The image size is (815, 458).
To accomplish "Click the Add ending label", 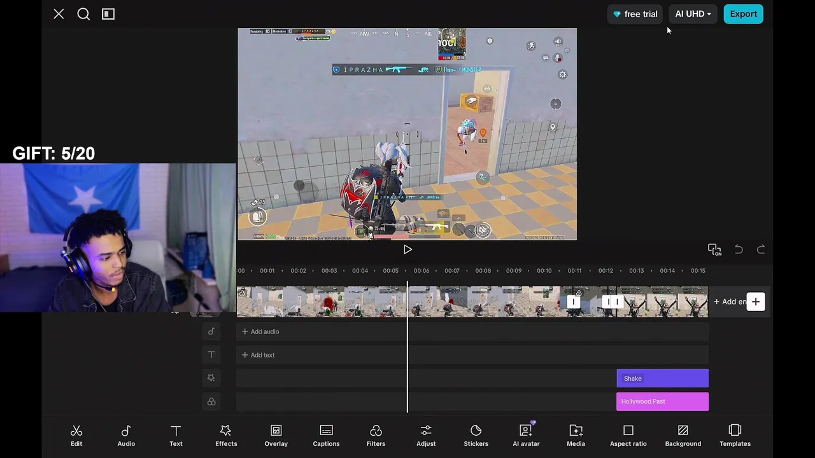I will point(730,302).
